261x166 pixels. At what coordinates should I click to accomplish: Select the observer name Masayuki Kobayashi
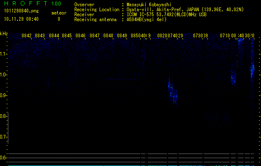(149, 5)
